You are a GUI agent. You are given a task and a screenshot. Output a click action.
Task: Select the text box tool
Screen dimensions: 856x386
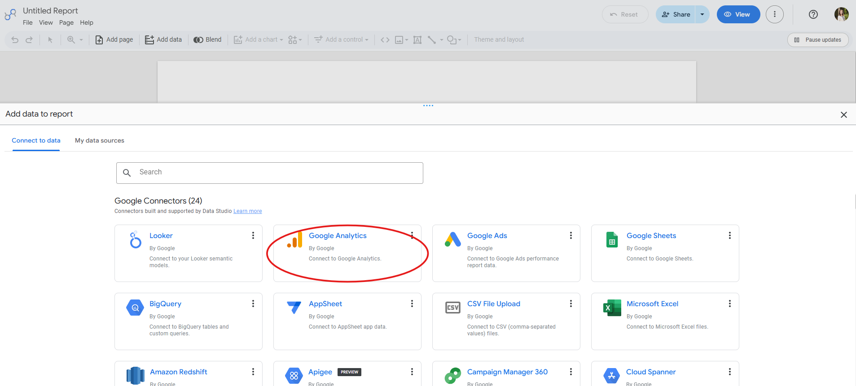(x=417, y=40)
